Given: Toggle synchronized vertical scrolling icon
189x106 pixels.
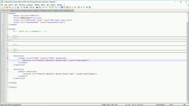Looking at the screenshot, I should point(50,7).
